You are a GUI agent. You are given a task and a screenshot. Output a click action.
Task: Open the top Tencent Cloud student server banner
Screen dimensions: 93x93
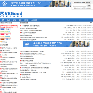tap(35, 4)
